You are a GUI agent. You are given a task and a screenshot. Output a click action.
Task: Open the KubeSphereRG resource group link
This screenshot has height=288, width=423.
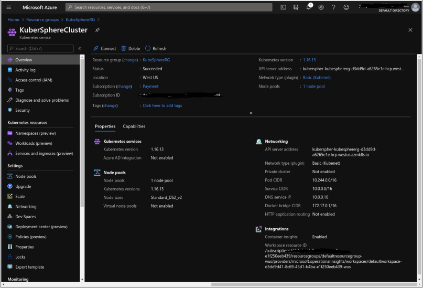pos(156,60)
